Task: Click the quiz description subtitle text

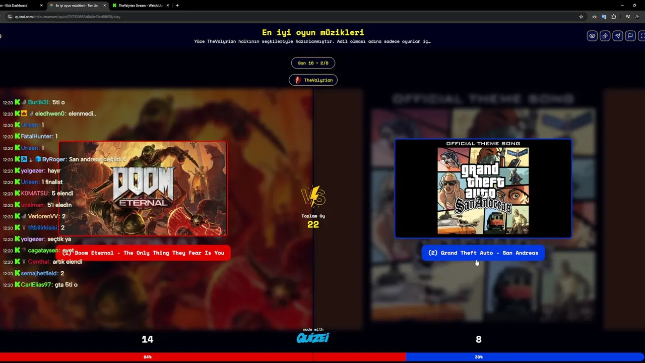Action: pyautogui.click(x=312, y=41)
